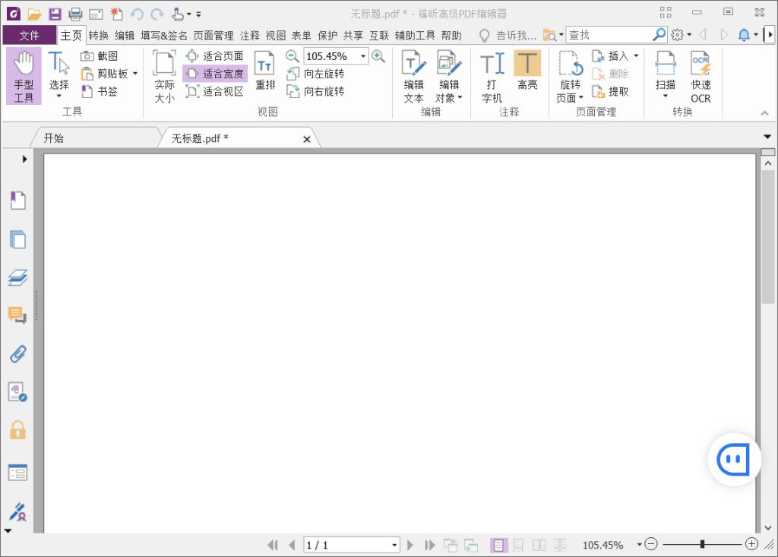The height and width of the screenshot is (557, 778).
Task: Enable 适合页面 view mode
Action: [216, 55]
